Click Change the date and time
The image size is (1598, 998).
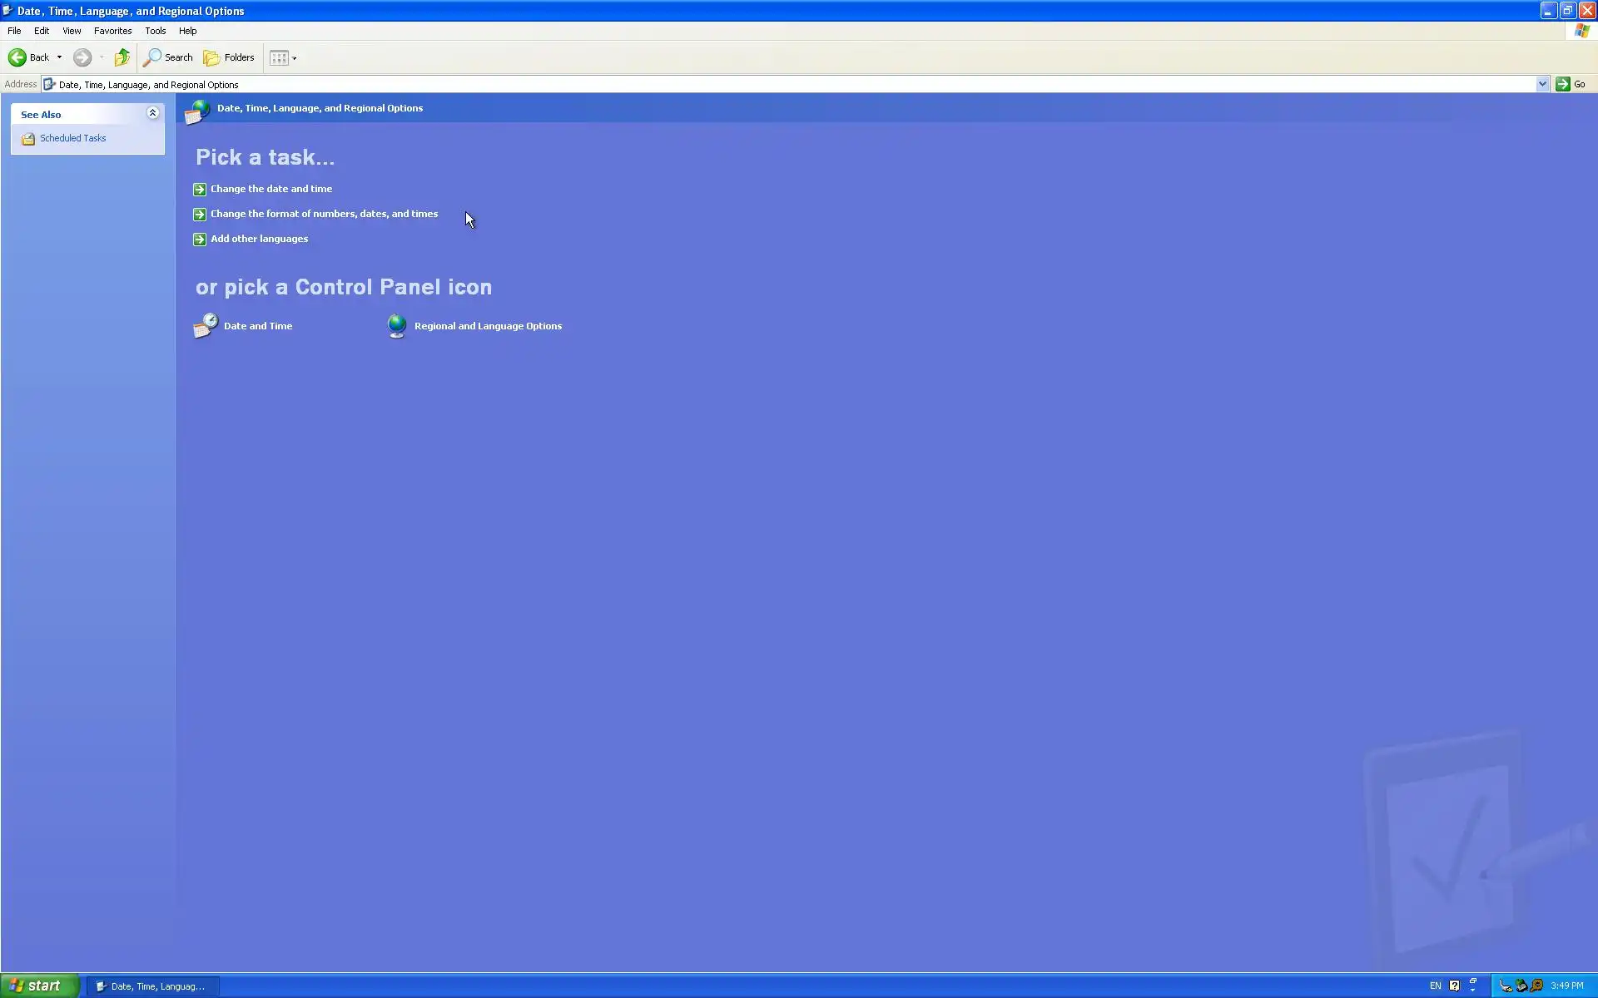click(270, 189)
